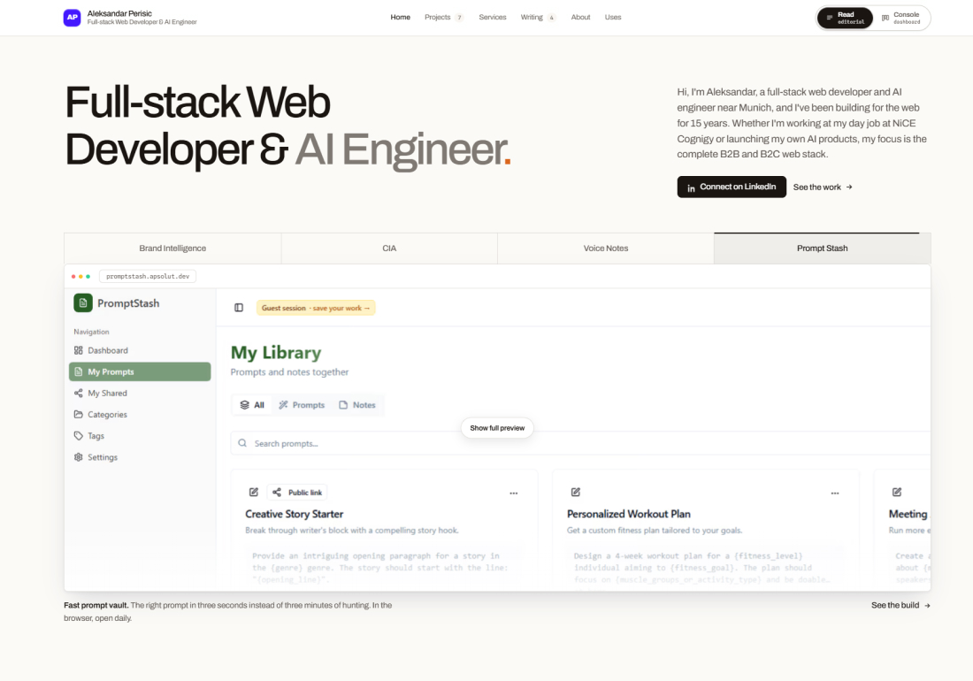This screenshot has height=681, width=973.
Task: Switch to Read editorial mode
Action: tap(845, 18)
